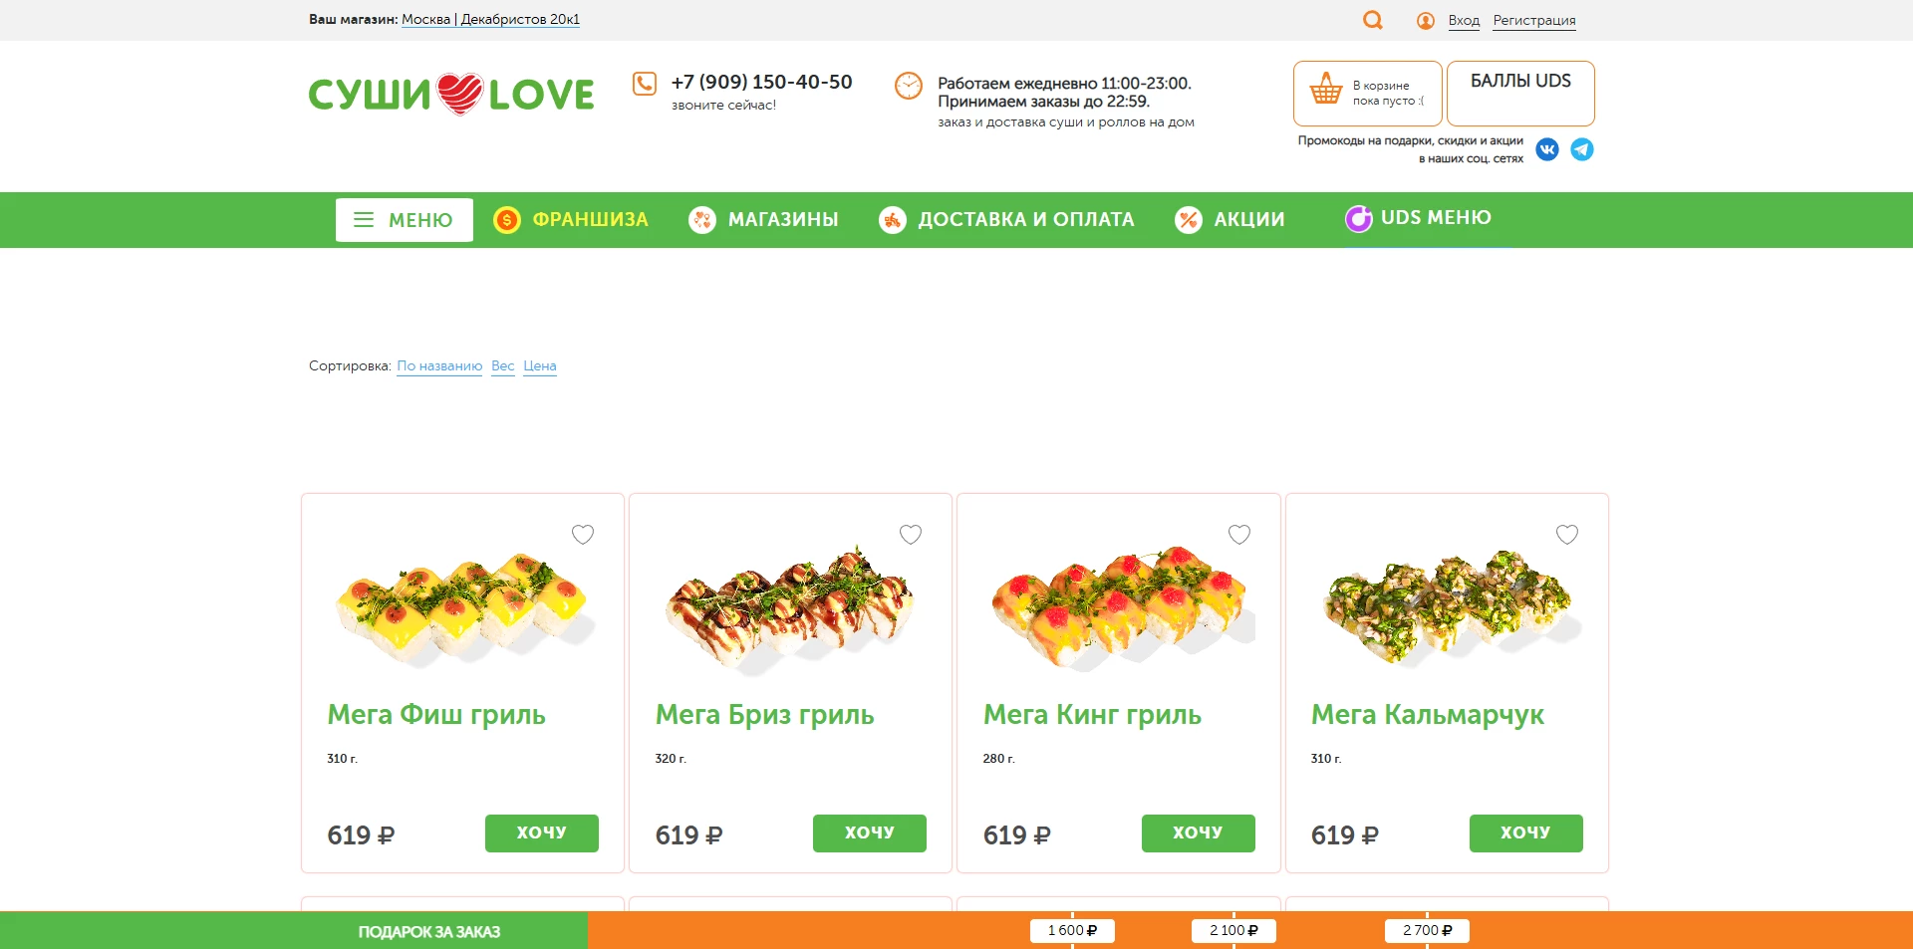Expand the hamburger Меню button

pyautogui.click(x=404, y=220)
